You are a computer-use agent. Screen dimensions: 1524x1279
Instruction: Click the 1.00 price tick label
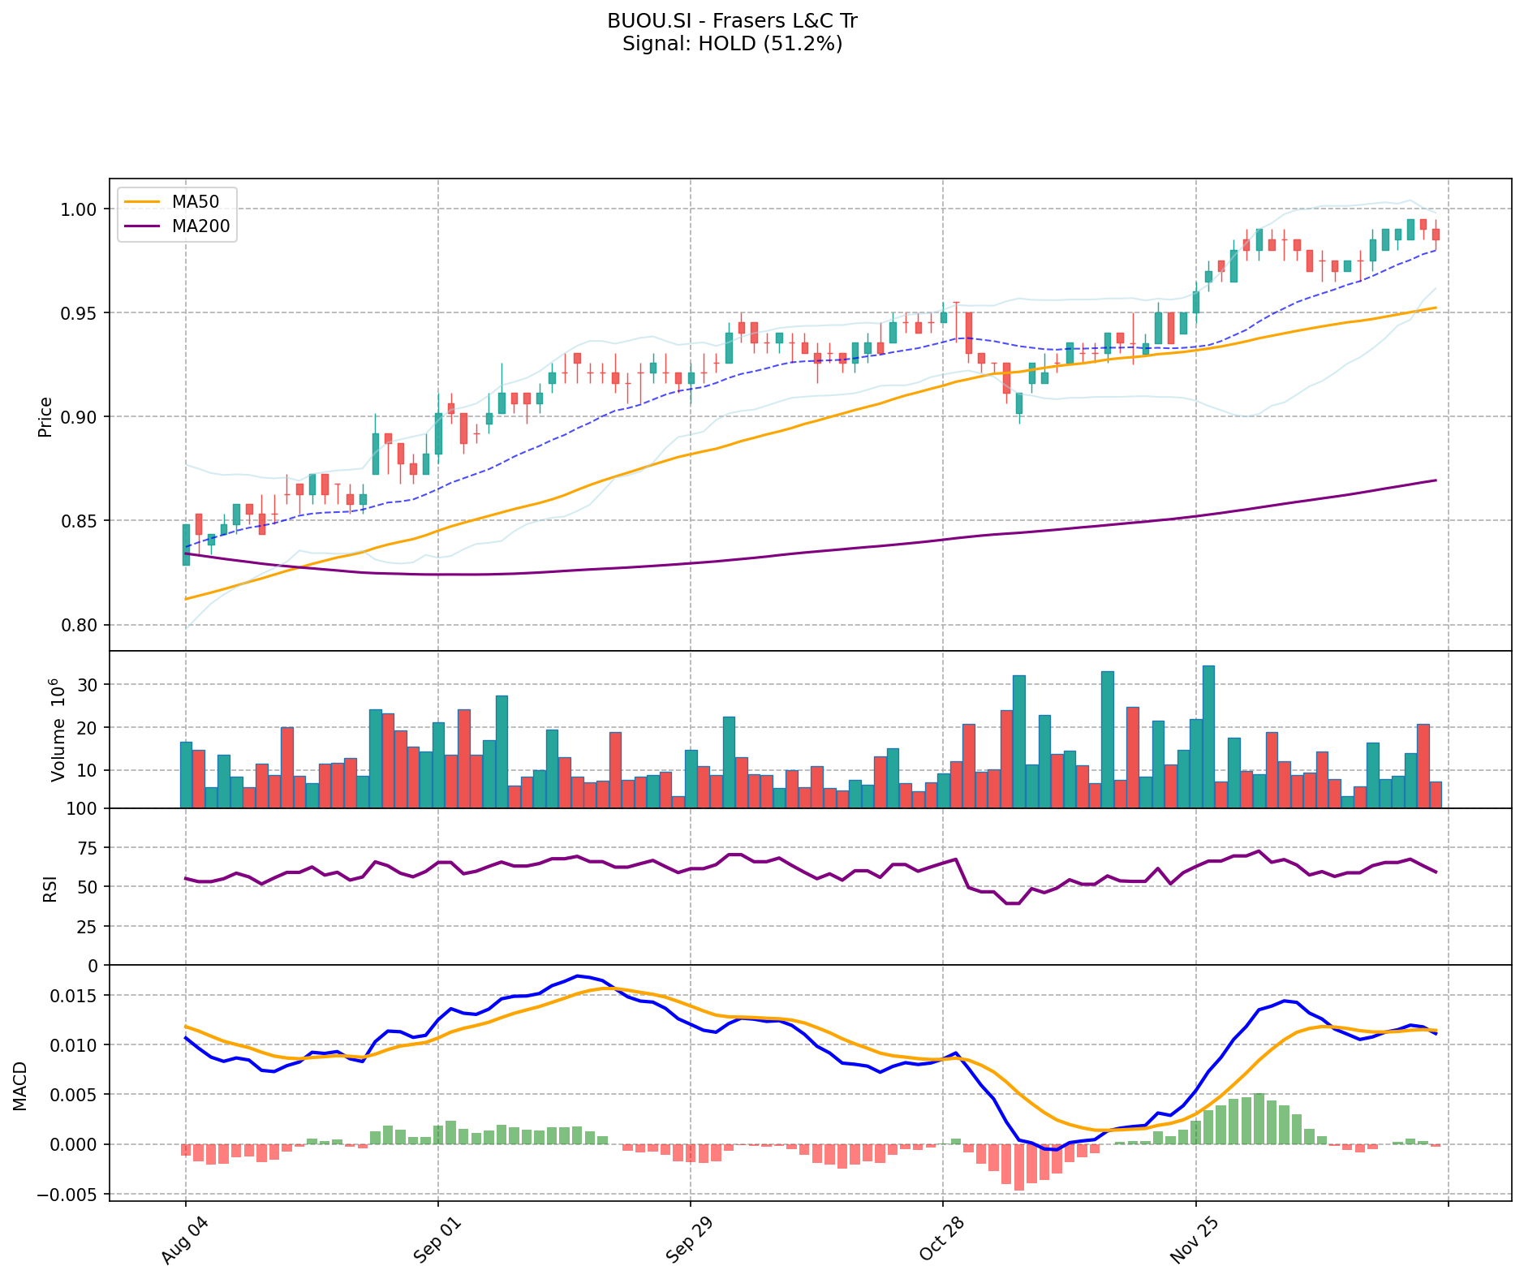tap(80, 209)
